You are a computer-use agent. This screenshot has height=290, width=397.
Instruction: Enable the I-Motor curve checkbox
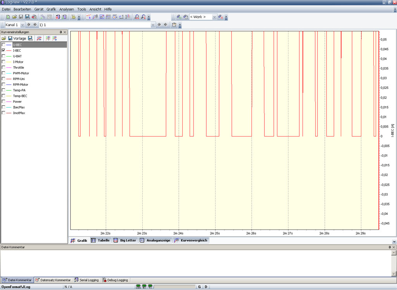(3, 62)
